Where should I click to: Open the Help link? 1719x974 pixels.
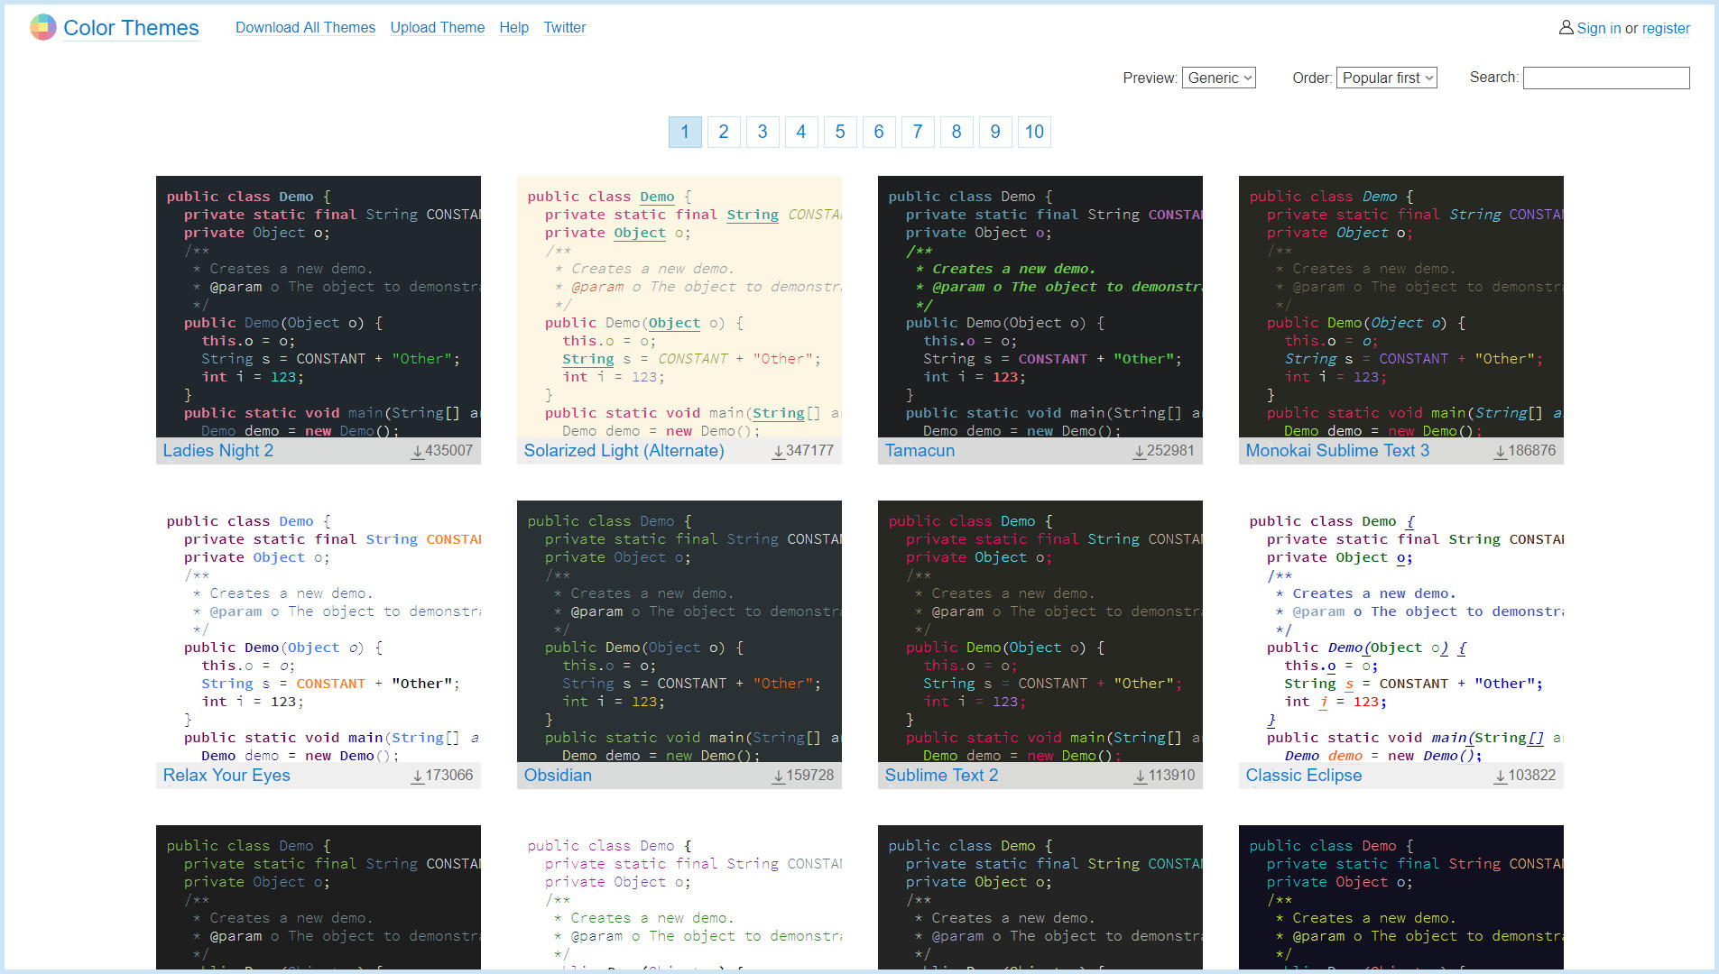514,28
